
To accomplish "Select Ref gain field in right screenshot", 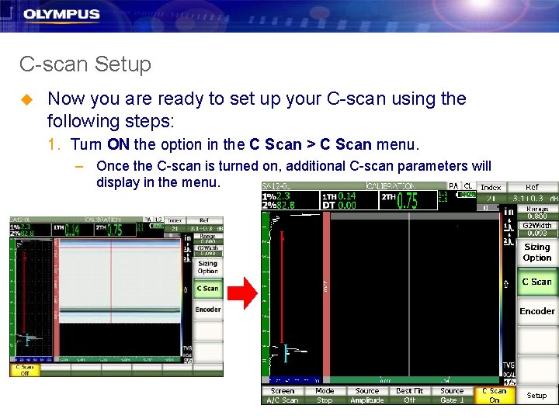I will 533,193.
